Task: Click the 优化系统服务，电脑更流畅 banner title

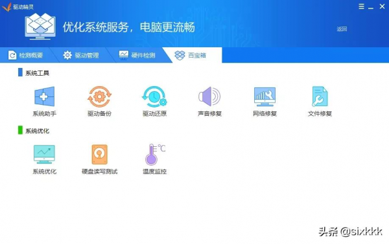Action: pyautogui.click(x=129, y=27)
